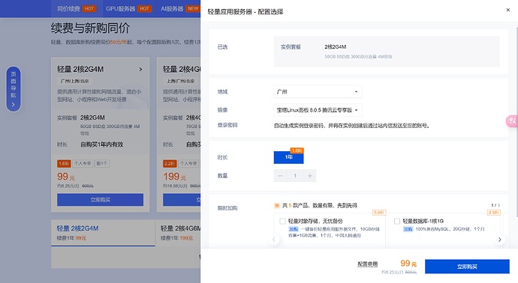Close the configuration selection panel
Screen dimensions: 518x283
507,10
